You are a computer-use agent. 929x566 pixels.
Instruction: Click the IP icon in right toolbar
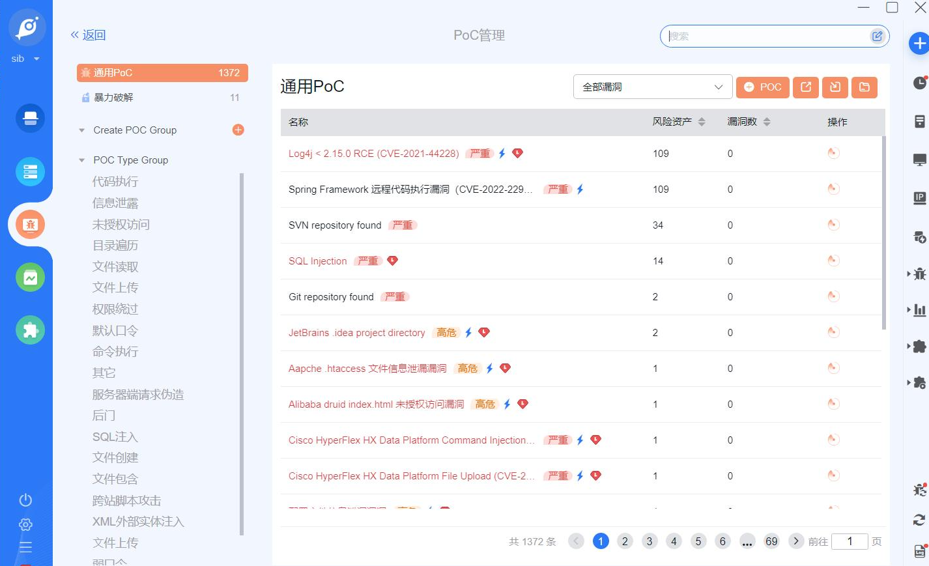tap(919, 198)
